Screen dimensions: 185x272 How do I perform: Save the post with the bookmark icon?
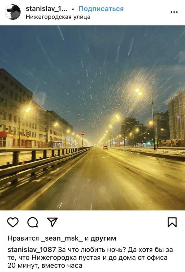172,222
